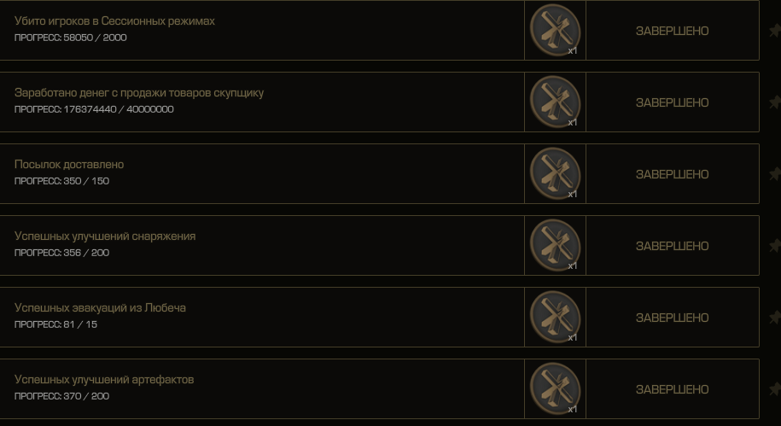
Task: Click ЗАВЕРШЕНО status for players killed achievement
Action: [x=672, y=31]
